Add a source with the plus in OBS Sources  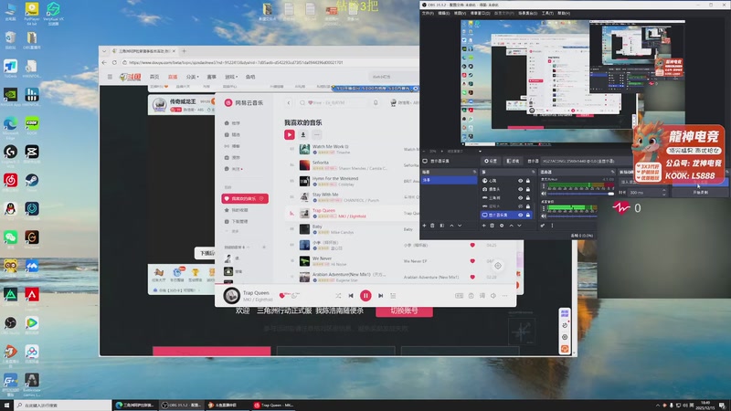click(484, 226)
